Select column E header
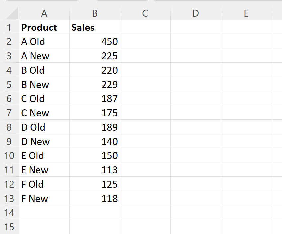The width and height of the screenshot is (282, 234). 246,13
